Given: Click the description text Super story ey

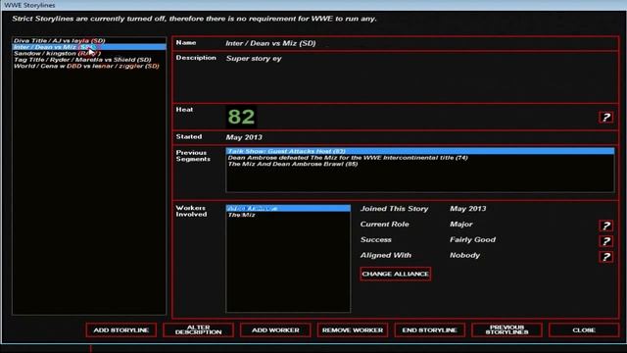Looking at the screenshot, I should point(254,59).
